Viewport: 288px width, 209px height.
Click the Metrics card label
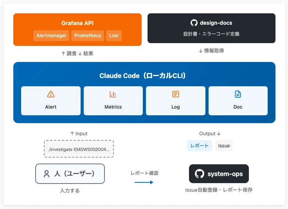(113, 107)
